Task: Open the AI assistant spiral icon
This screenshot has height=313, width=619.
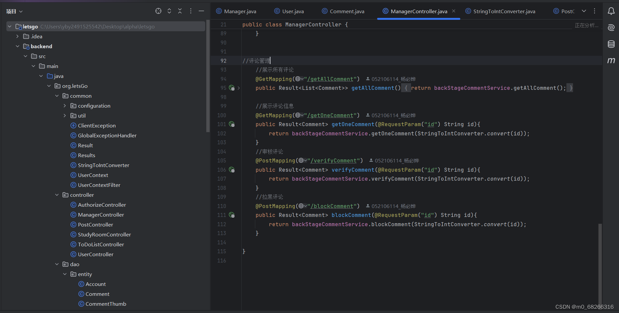Action: coord(611,27)
